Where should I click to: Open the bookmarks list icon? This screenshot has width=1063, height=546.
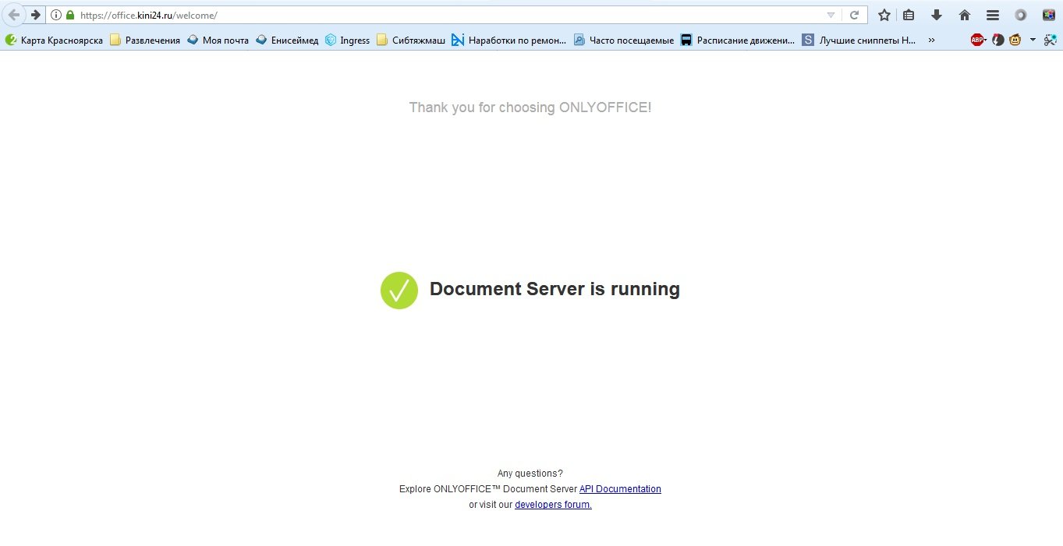909,15
